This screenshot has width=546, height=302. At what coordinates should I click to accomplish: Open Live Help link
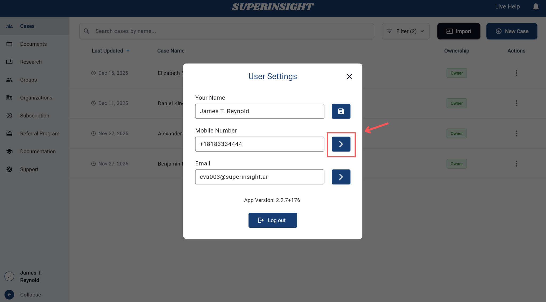pyautogui.click(x=507, y=7)
